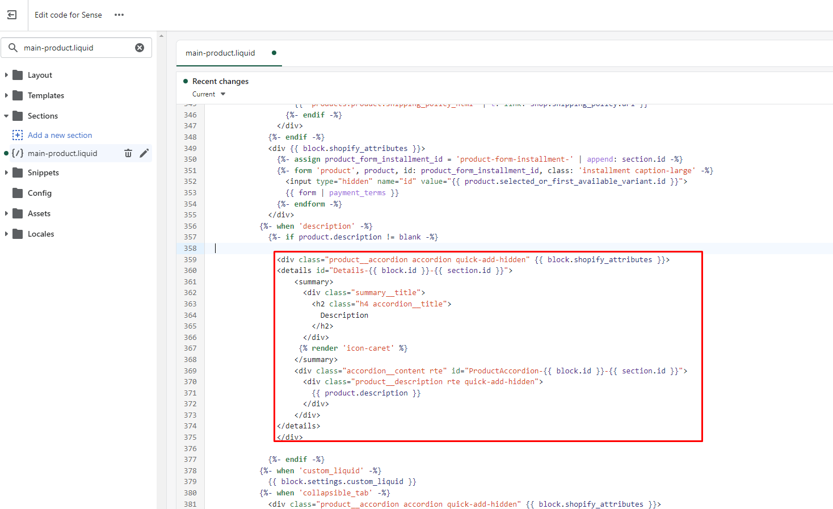Open the three-dot more actions menu
Image resolution: width=833 pixels, height=509 pixels.
119,15
